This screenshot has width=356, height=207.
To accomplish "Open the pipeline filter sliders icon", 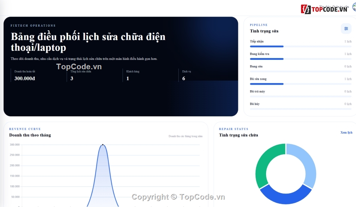I will pyautogui.click(x=346, y=28).
